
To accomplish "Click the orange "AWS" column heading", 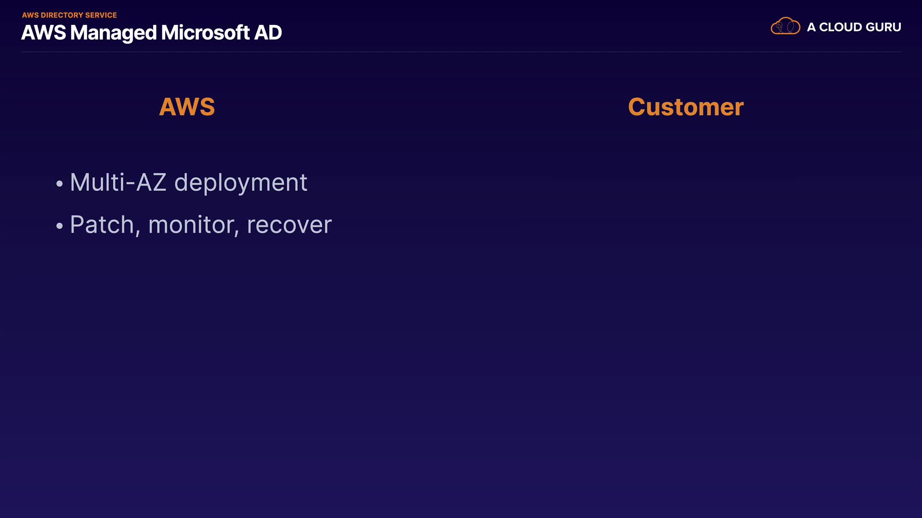I will click(x=187, y=106).
